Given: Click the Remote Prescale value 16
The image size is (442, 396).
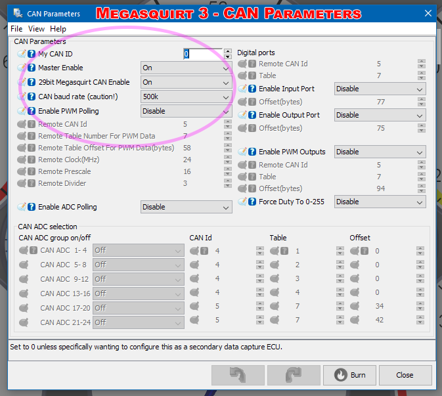Looking at the screenshot, I should (x=187, y=171).
